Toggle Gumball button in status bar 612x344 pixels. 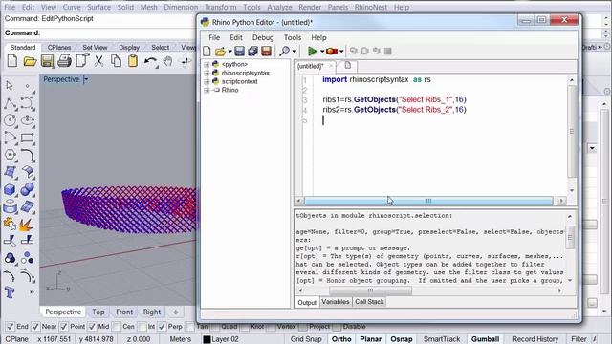coord(485,339)
